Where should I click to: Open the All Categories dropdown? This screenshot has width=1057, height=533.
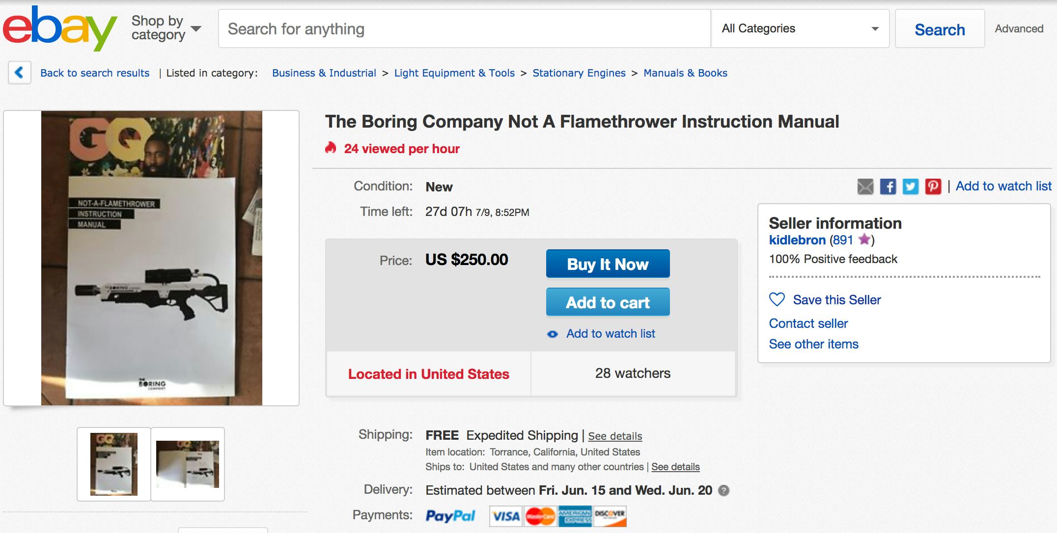800,28
